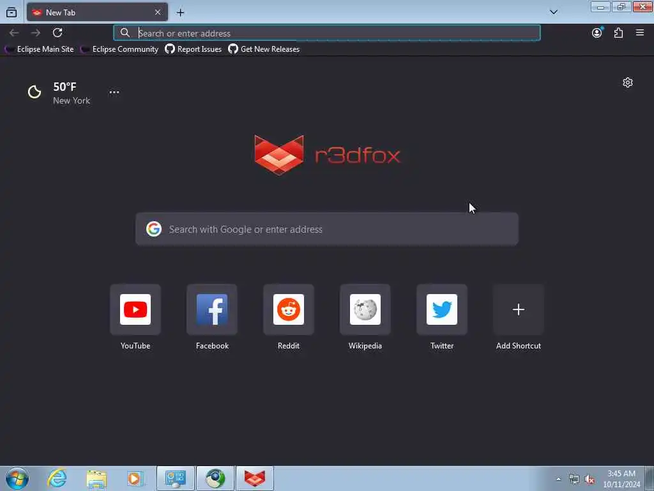Reload the current page

[x=57, y=33]
